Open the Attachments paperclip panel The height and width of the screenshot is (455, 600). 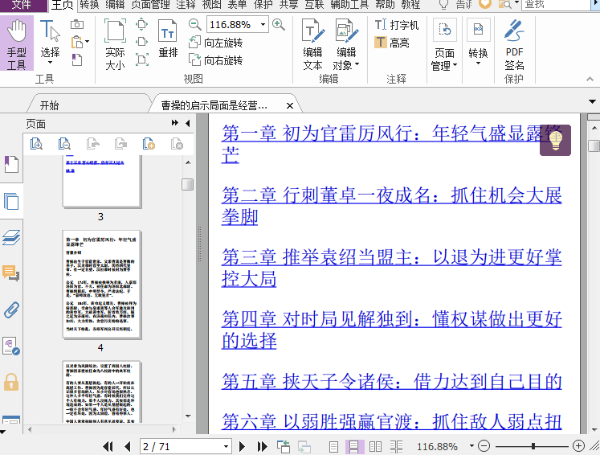11,309
